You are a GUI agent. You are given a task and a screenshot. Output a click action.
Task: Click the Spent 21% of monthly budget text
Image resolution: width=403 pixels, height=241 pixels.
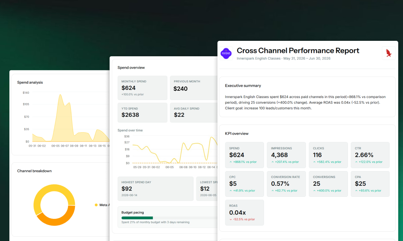tap(155, 222)
